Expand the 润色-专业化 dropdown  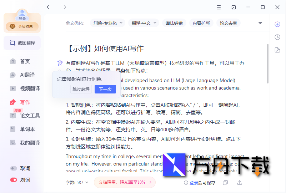tap(107, 23)
